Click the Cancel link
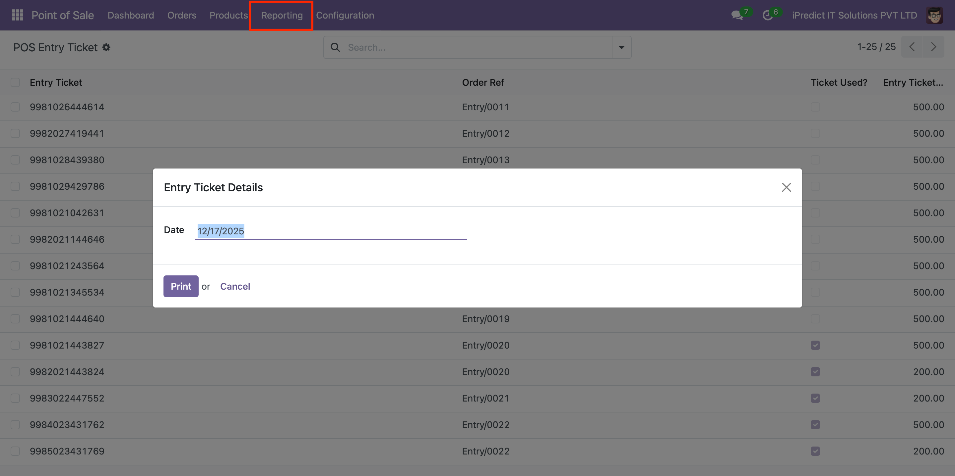The height and width of the screenshot is (476, 955). pyautogui.click(x=235, y=286)
